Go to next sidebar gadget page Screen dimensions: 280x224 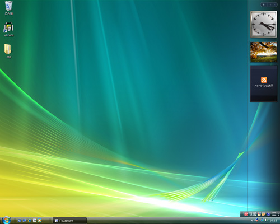click(274, 4)
